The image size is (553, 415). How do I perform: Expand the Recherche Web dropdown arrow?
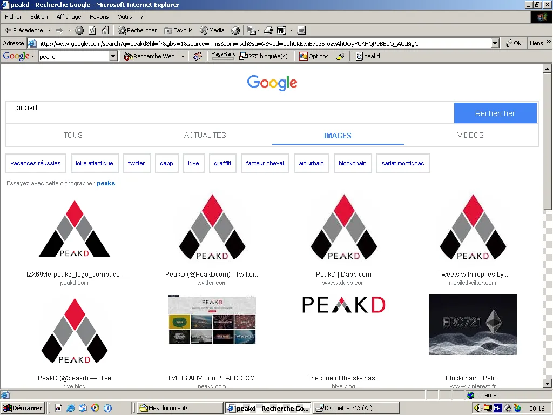click(x=183, y=56)
